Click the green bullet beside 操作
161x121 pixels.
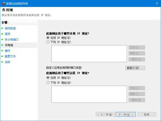click(x=2, y=51)
